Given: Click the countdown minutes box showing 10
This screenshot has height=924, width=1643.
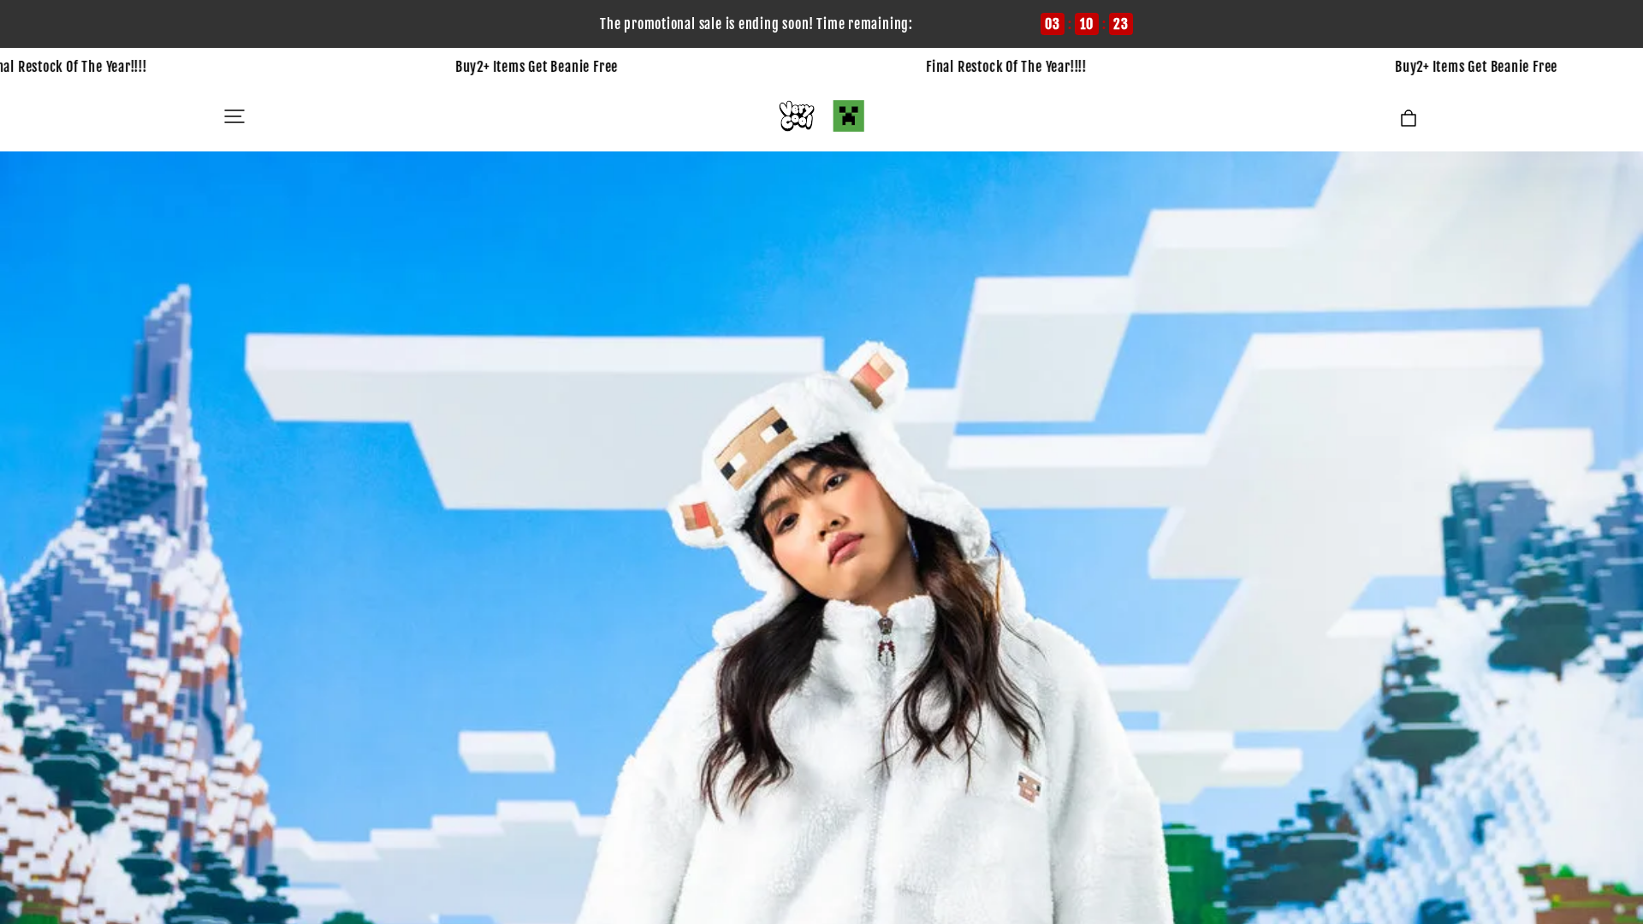Looking at the screenshot, I should tap(1086, 24).
